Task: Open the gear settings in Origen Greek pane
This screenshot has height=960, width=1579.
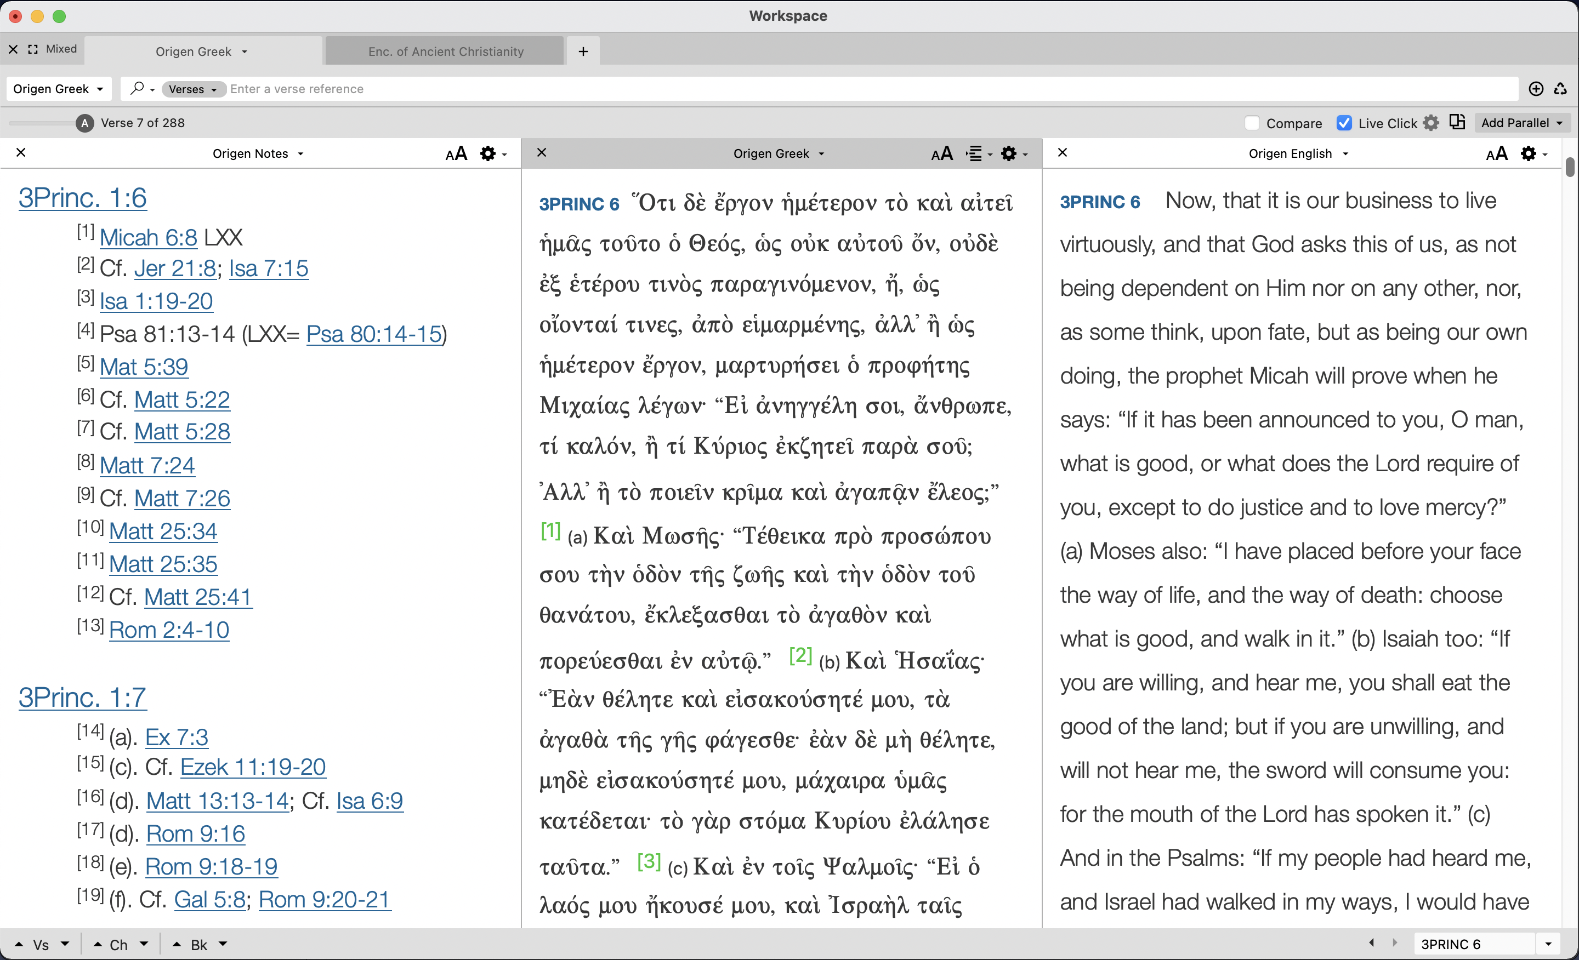Action: (1010, 153)
